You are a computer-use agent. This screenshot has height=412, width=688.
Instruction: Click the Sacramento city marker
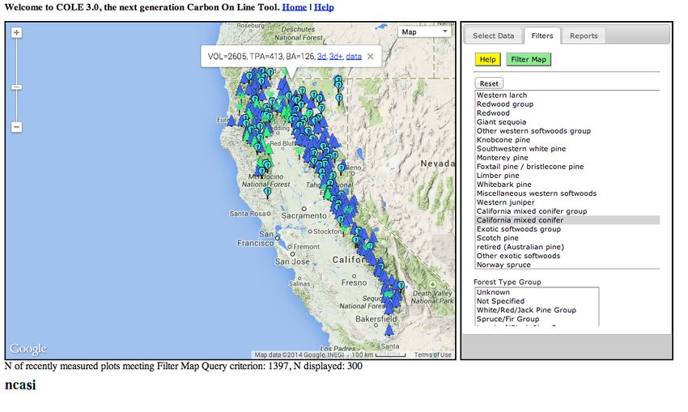[x=304, y=209]
